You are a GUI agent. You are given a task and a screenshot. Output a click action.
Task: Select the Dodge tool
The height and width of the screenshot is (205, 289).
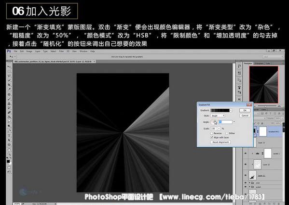click(x=9, y=126)
